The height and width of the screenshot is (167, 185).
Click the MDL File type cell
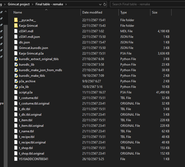(x=126, y=31)
